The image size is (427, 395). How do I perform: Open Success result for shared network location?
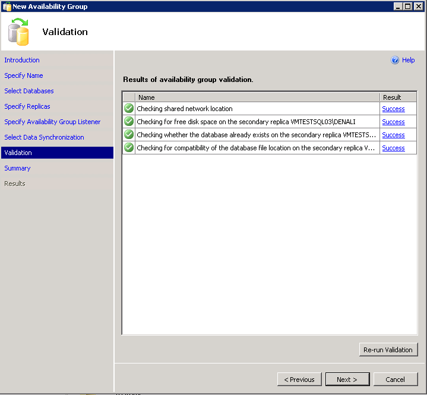click(393, 109)
